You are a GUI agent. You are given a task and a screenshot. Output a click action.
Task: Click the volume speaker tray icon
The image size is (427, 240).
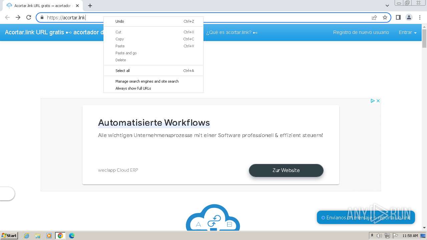point(379,236)
